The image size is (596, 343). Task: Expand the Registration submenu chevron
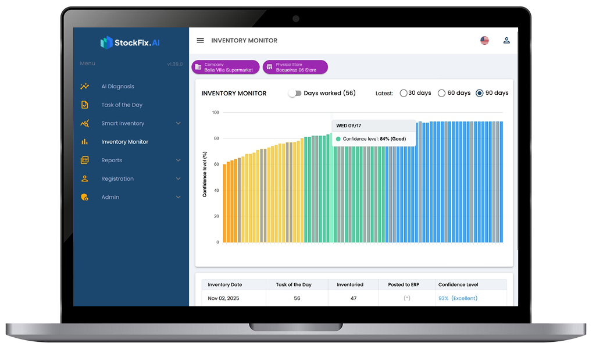click(178, 179)
